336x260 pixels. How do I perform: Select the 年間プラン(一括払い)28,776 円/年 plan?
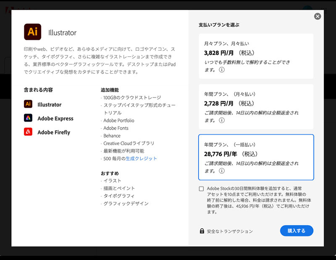pos(256,157)
